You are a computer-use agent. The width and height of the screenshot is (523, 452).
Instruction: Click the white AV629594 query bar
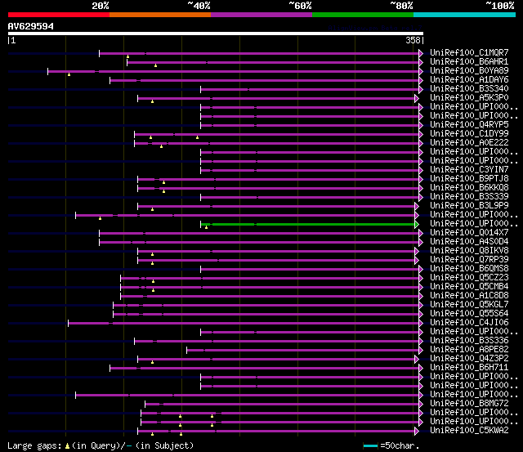coord(216,34)
